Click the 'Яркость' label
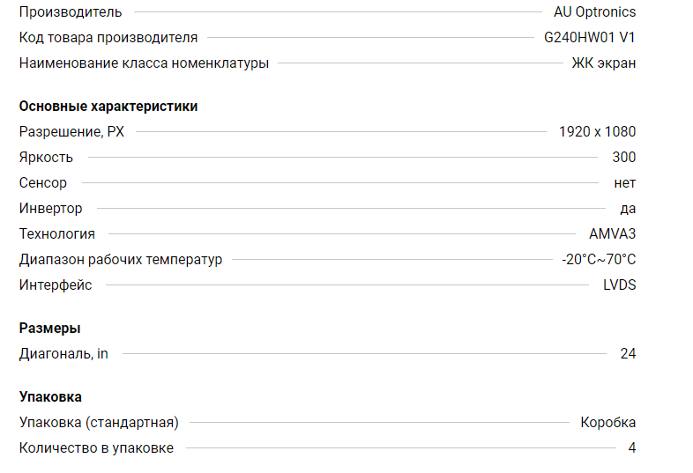Viewport: 693px width, 473px height. pos(46,157)
